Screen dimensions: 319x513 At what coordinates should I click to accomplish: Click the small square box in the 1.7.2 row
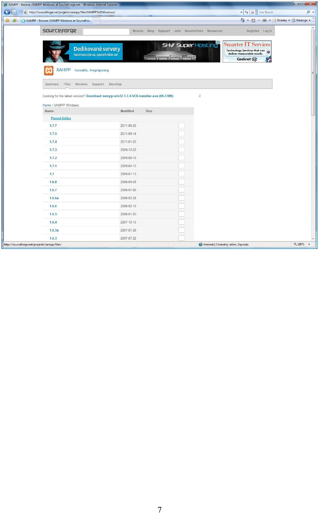[x=181, y=158]
